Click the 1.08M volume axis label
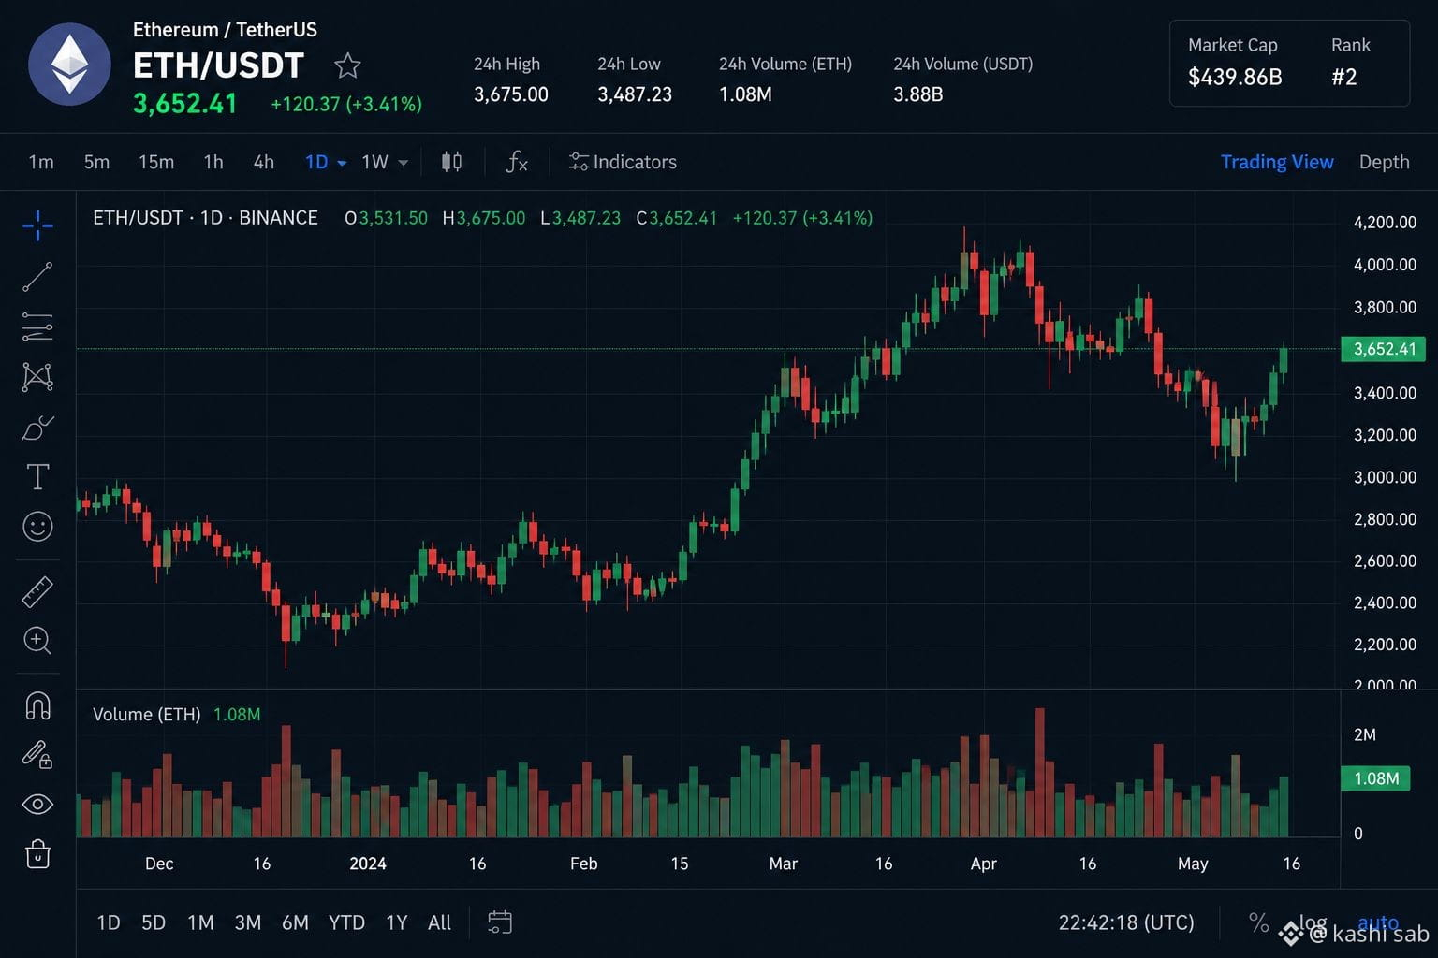 pos(1375,778)
